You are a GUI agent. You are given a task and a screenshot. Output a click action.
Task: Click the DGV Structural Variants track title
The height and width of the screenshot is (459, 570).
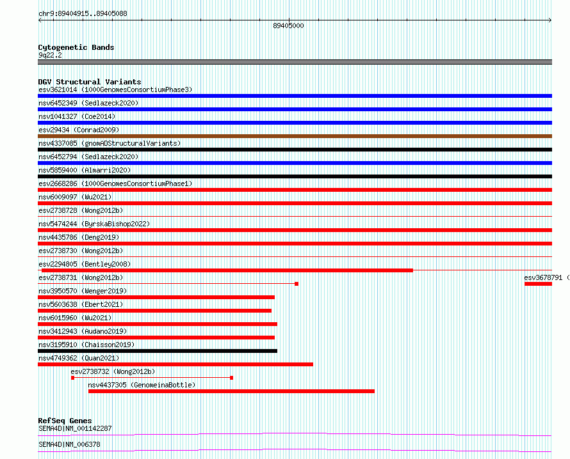click(90, 82)
